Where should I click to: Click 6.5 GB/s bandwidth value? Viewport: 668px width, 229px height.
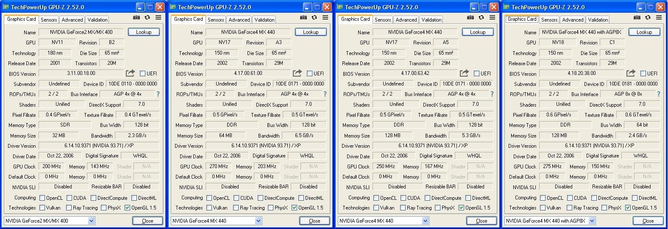304,135
